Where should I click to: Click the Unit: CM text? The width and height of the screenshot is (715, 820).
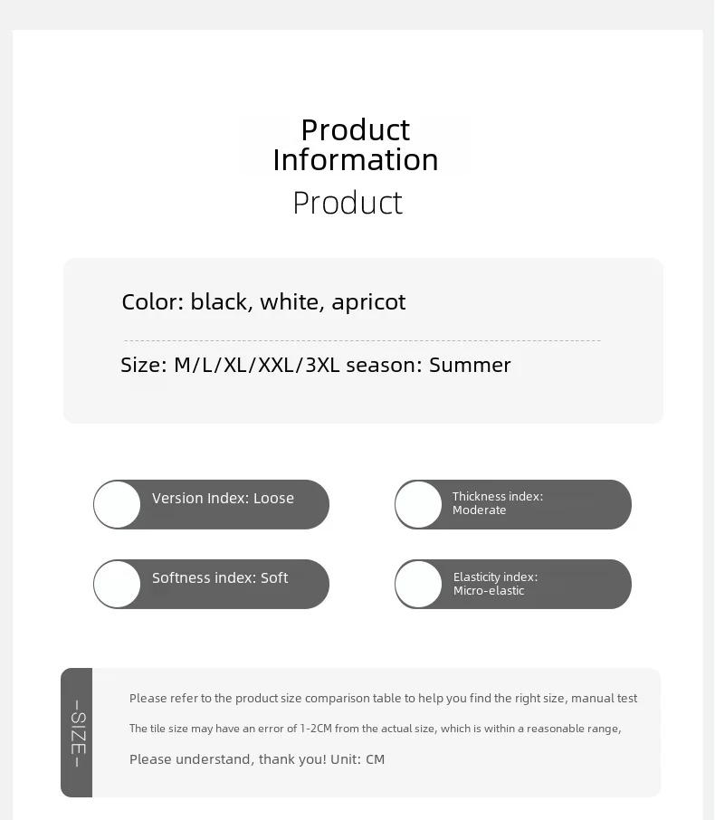pyautogui.click(x=357, y=759)
